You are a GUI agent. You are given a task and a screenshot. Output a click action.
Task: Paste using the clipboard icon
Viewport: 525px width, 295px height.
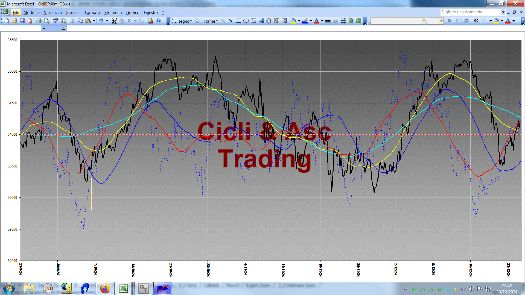coord(88,21)
